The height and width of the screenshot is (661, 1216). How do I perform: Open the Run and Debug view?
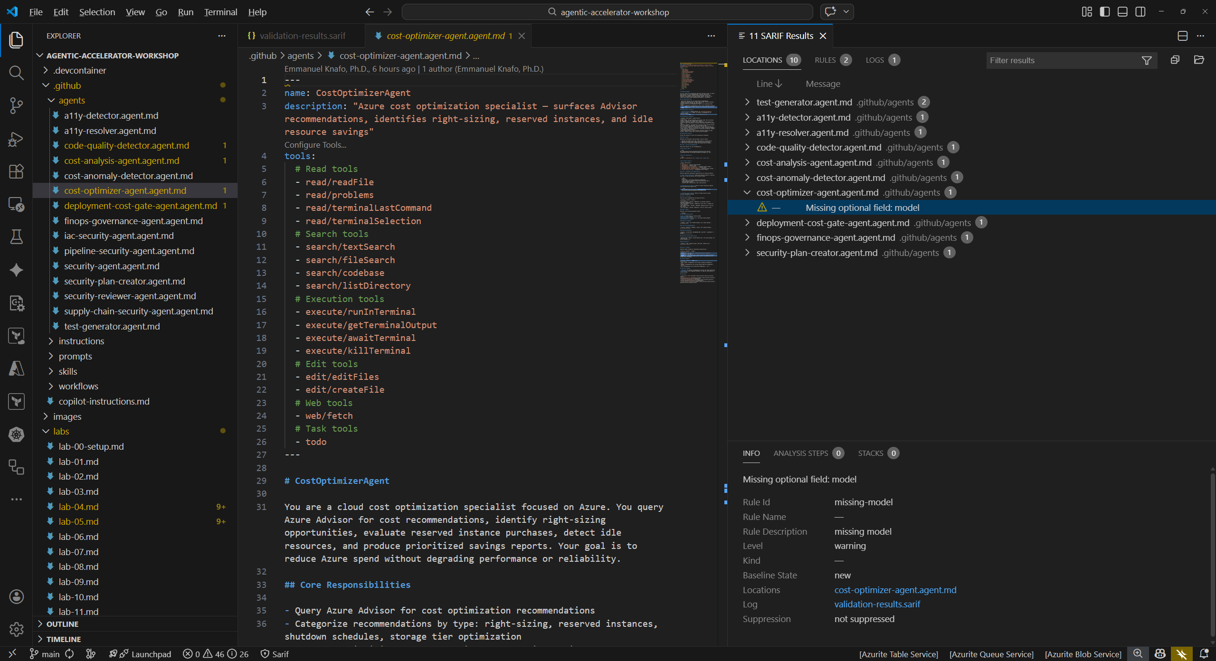point(16,139)
